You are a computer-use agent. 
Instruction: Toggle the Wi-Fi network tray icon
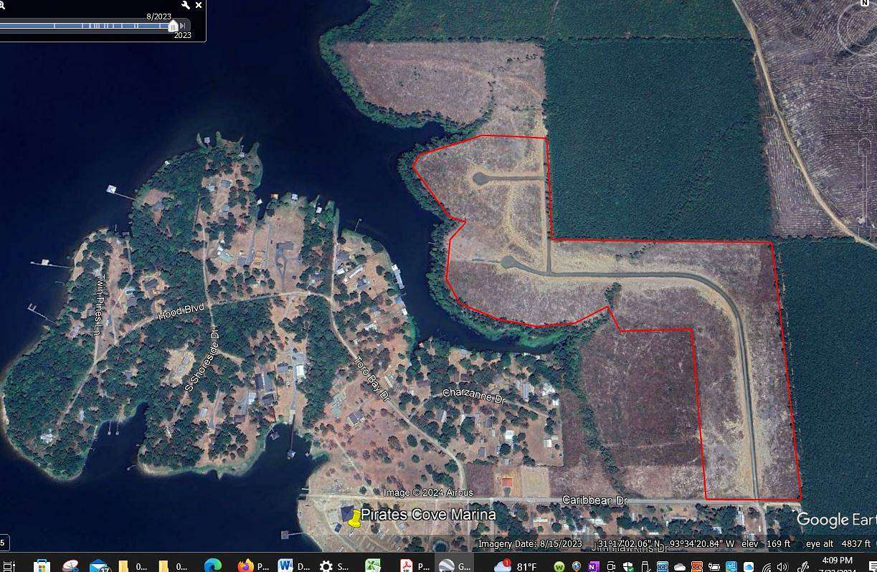(767, 564)
